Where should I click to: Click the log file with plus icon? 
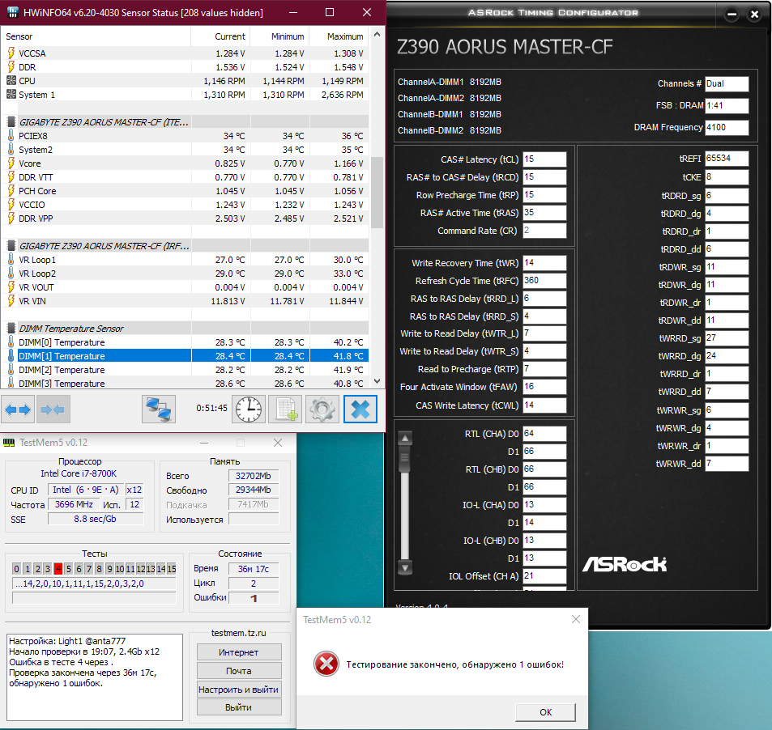pos(287,410)
